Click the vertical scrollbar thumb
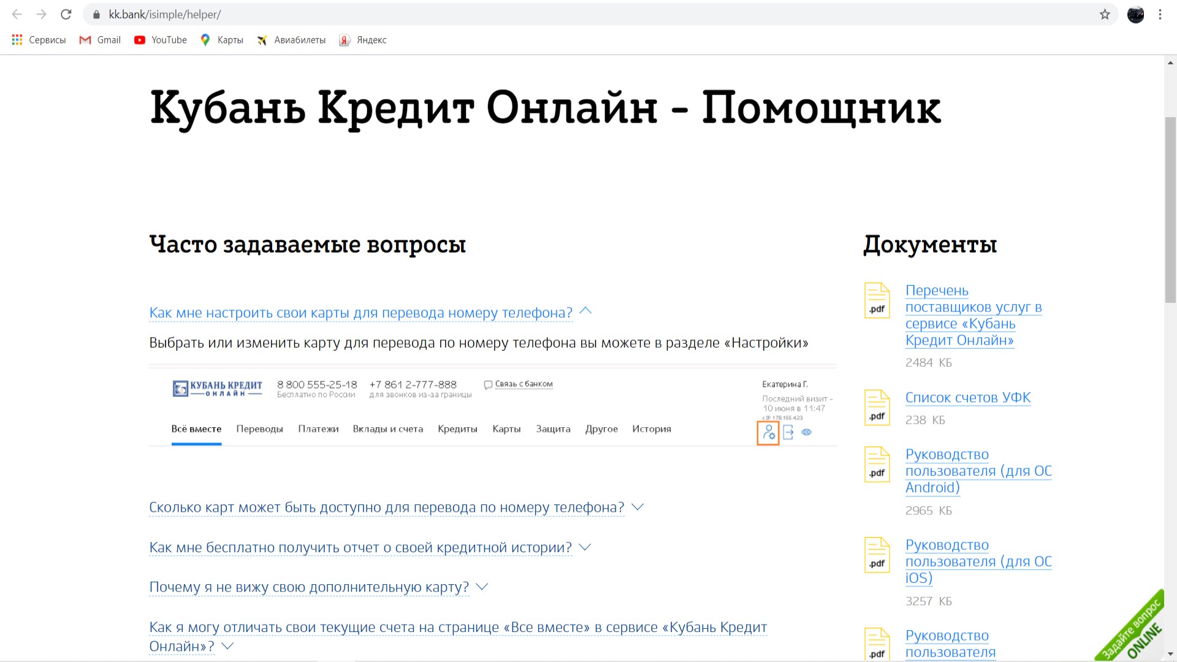1177x662 pixels. point(1170,208)
